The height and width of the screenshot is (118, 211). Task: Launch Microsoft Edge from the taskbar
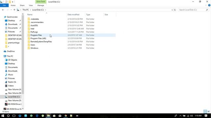(x=37, y=116)
